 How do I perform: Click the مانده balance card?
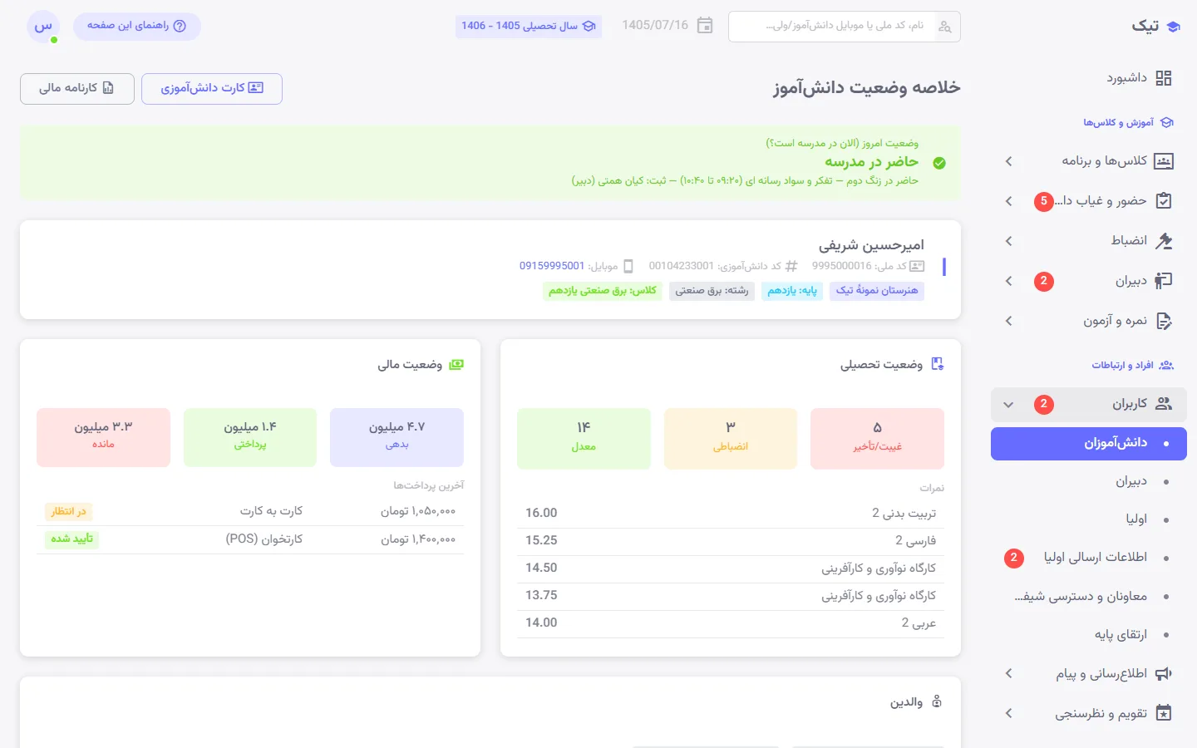(x=103, y=437)
